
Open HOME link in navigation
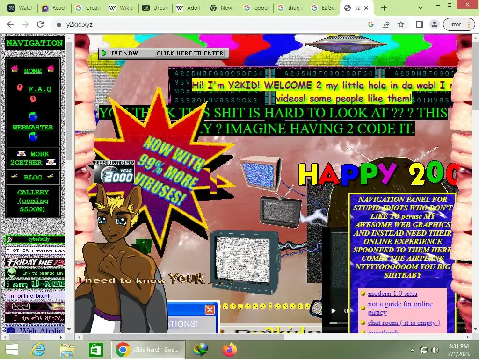coord(33,71)
